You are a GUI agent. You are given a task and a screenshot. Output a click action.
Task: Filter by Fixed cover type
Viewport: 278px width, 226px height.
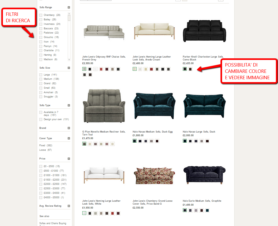pyautogui.click(x=42, y=145)
